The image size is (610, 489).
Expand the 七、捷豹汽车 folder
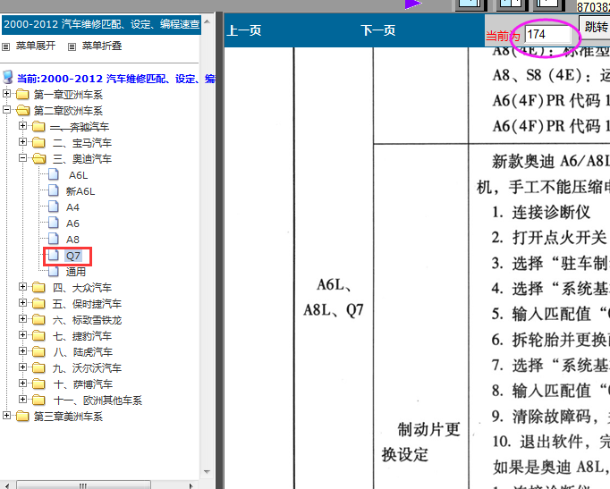pyautogui.click(x=22, y=335)
